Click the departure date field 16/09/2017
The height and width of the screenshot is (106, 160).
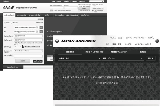click(x=28, y=36)
